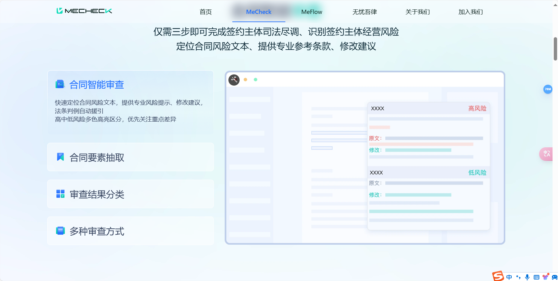Open Sogou voice input via the microphone icon
The height and width of the screenshot is (281, 558).
(527, 277)
